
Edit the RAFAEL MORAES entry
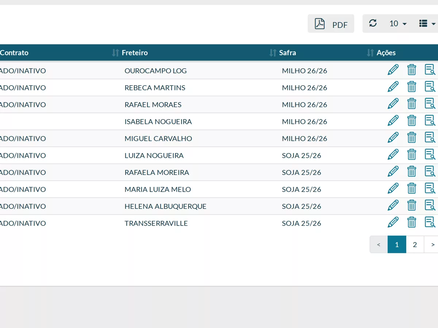tap(393, 104)
